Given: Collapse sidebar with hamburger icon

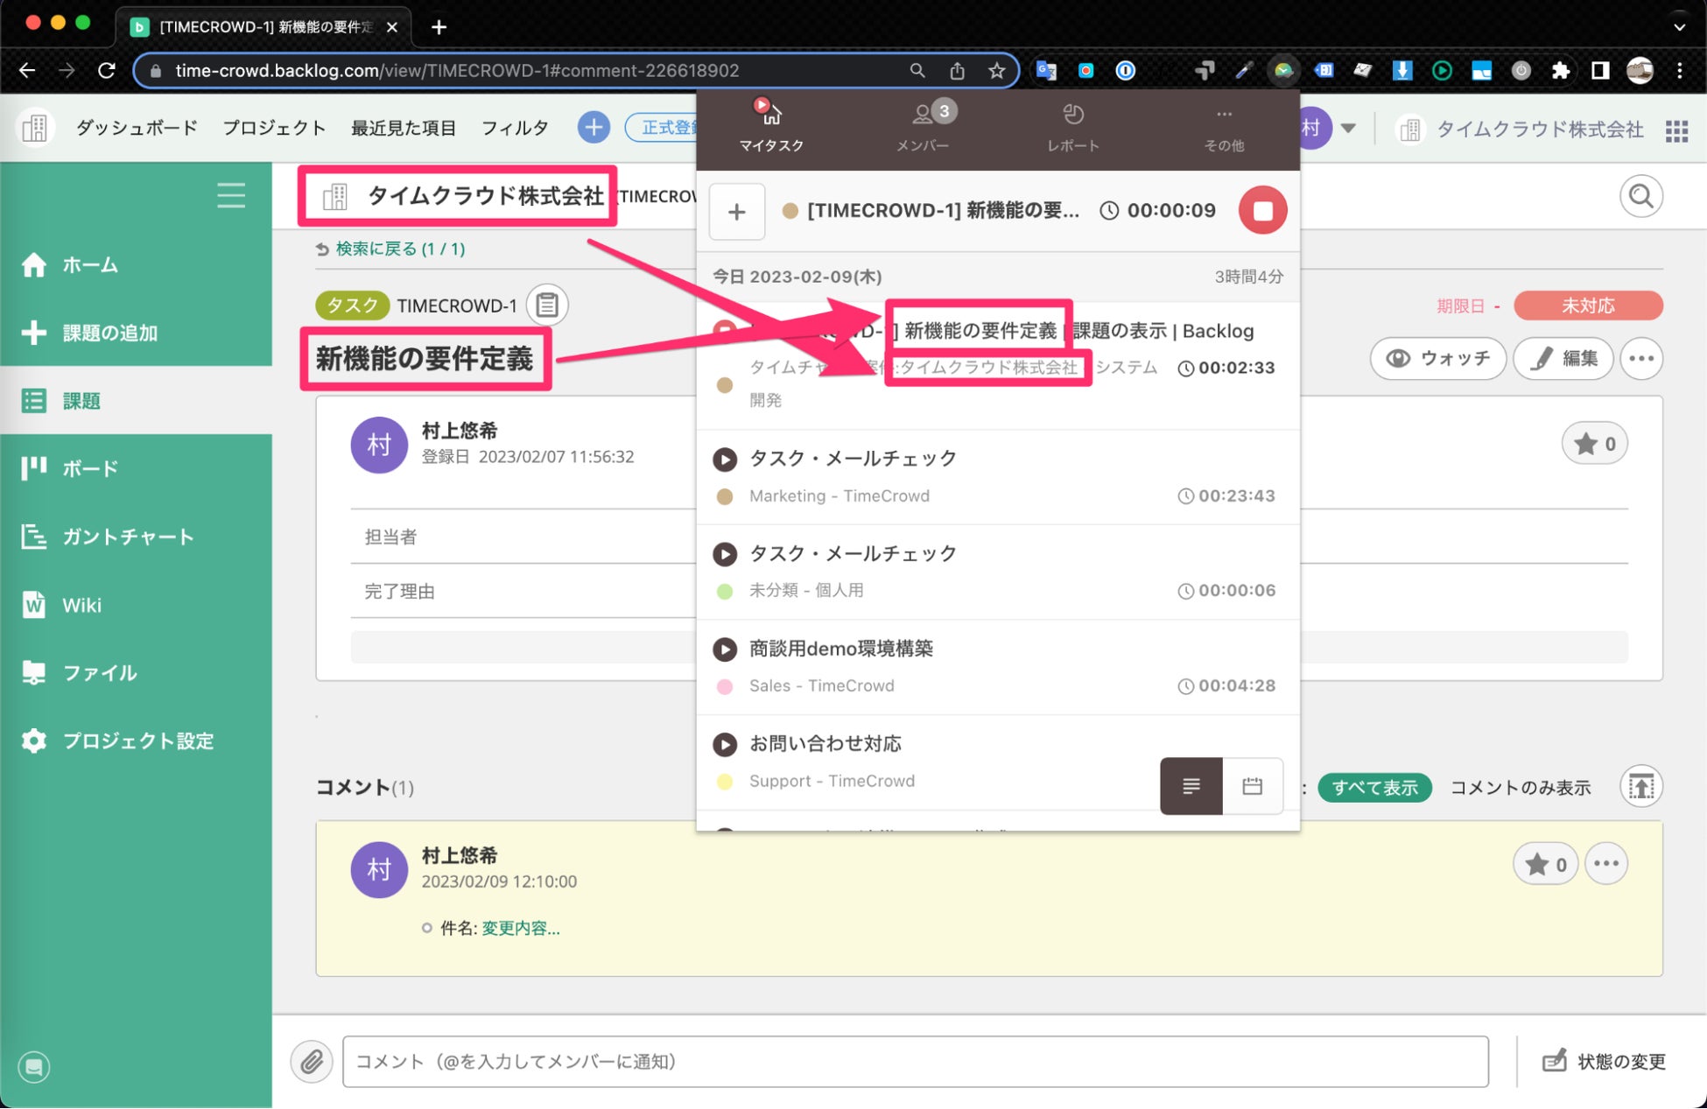Looking at the screenshot, I should (x=231, y=195).
